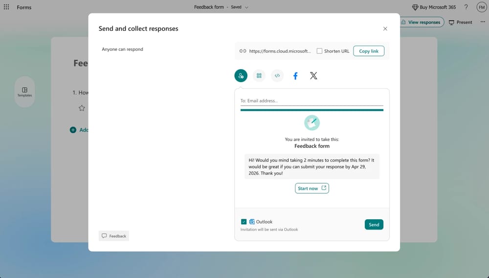Open the View responses tab
This screenshot has width=489, height=278.
(x=421, y=22)
